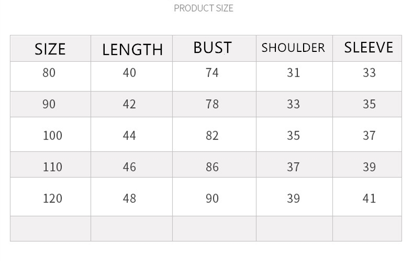Screen dimensions: 413x261
Task: Click size 80 in the SIZE column
Action: tap(49, 73)
